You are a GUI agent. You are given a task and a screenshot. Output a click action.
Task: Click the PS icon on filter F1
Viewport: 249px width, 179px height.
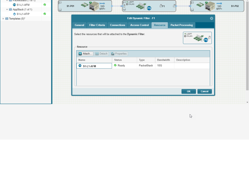[x=149, y=8]
